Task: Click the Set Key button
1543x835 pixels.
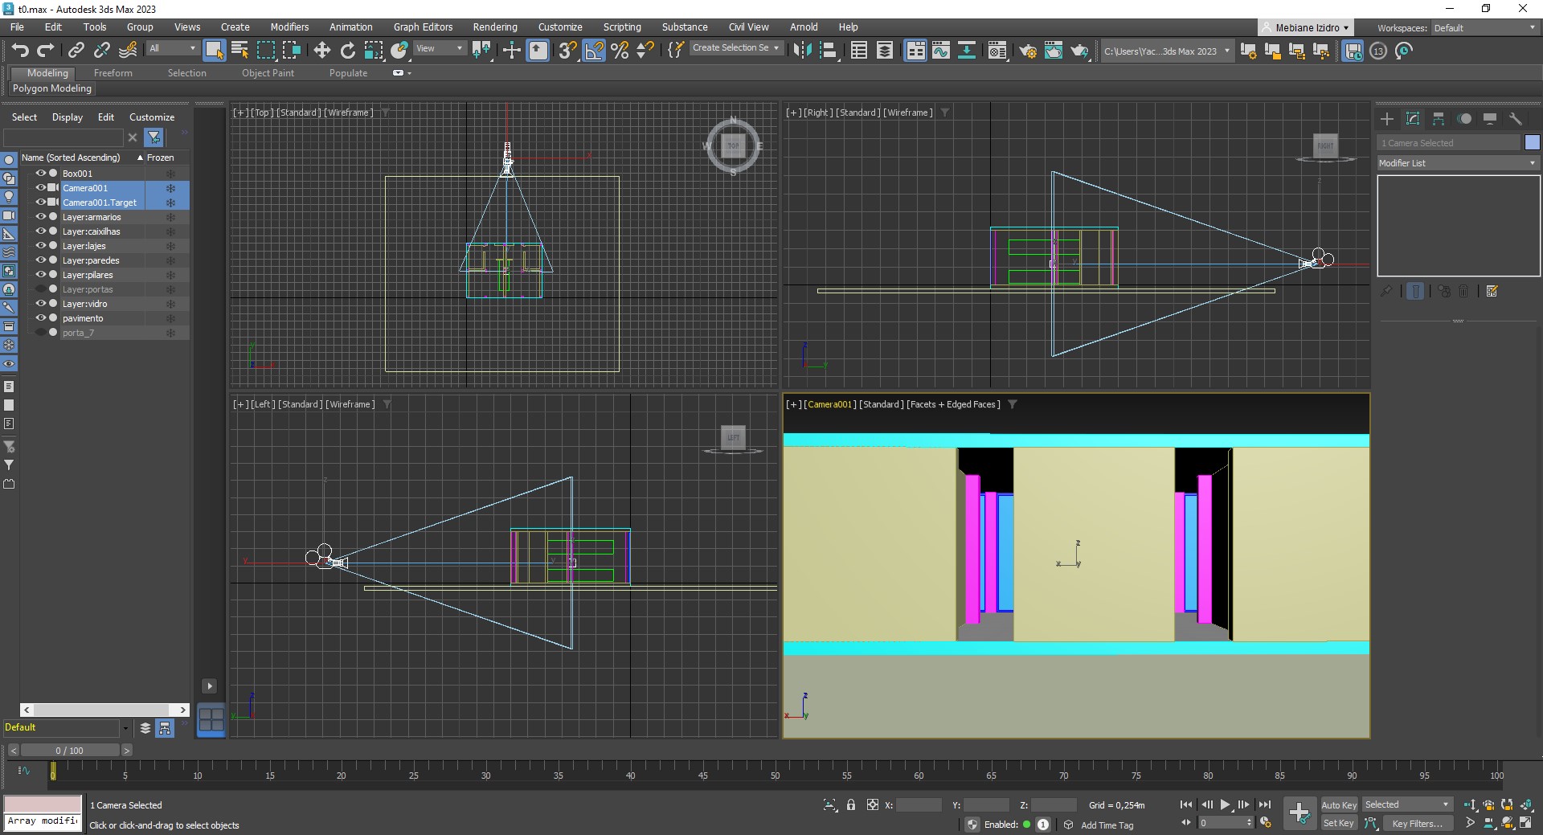Action: click(1338, 823)
